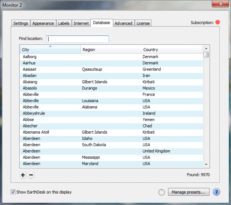Choose Aberdeen, South Dakota
The height and width of the screenshot is (205, 231).
click(x=111, y=145)
